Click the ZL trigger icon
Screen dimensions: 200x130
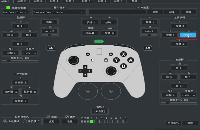tap(51, 48)
